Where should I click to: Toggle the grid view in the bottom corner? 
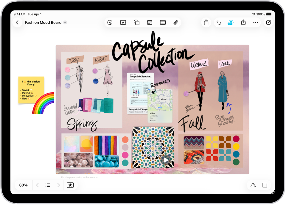pyautogui.click(x=265, y=185)
